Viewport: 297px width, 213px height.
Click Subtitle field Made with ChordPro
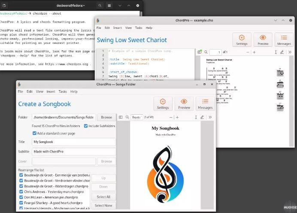tap(74, 152)
